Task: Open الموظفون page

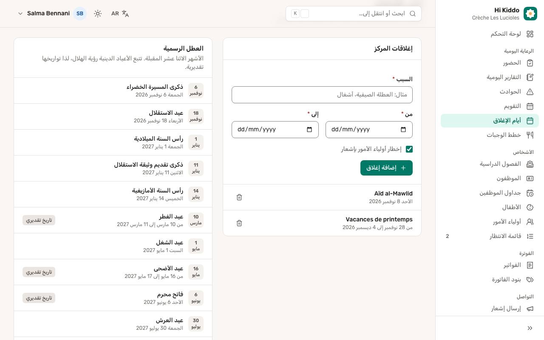Action: 490,178
